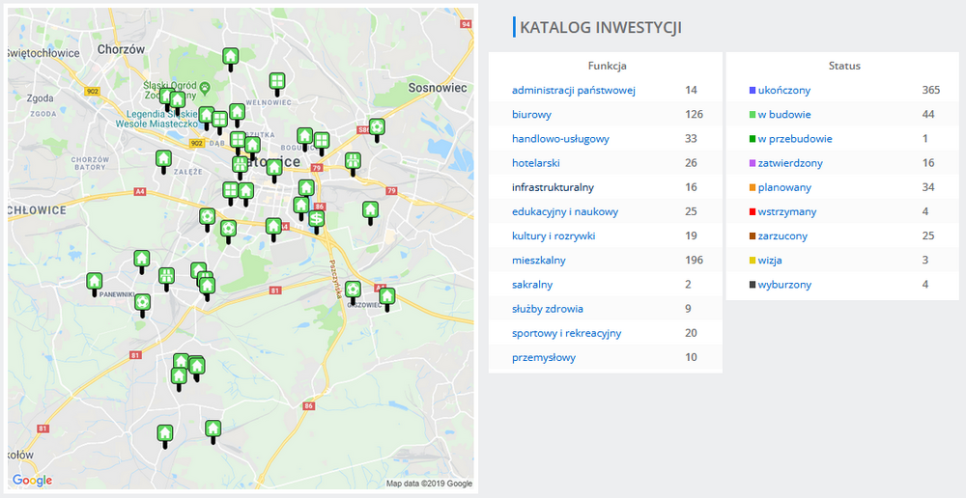
Task: Select the house marker near Załęże
Action: [x=164, y=158]
